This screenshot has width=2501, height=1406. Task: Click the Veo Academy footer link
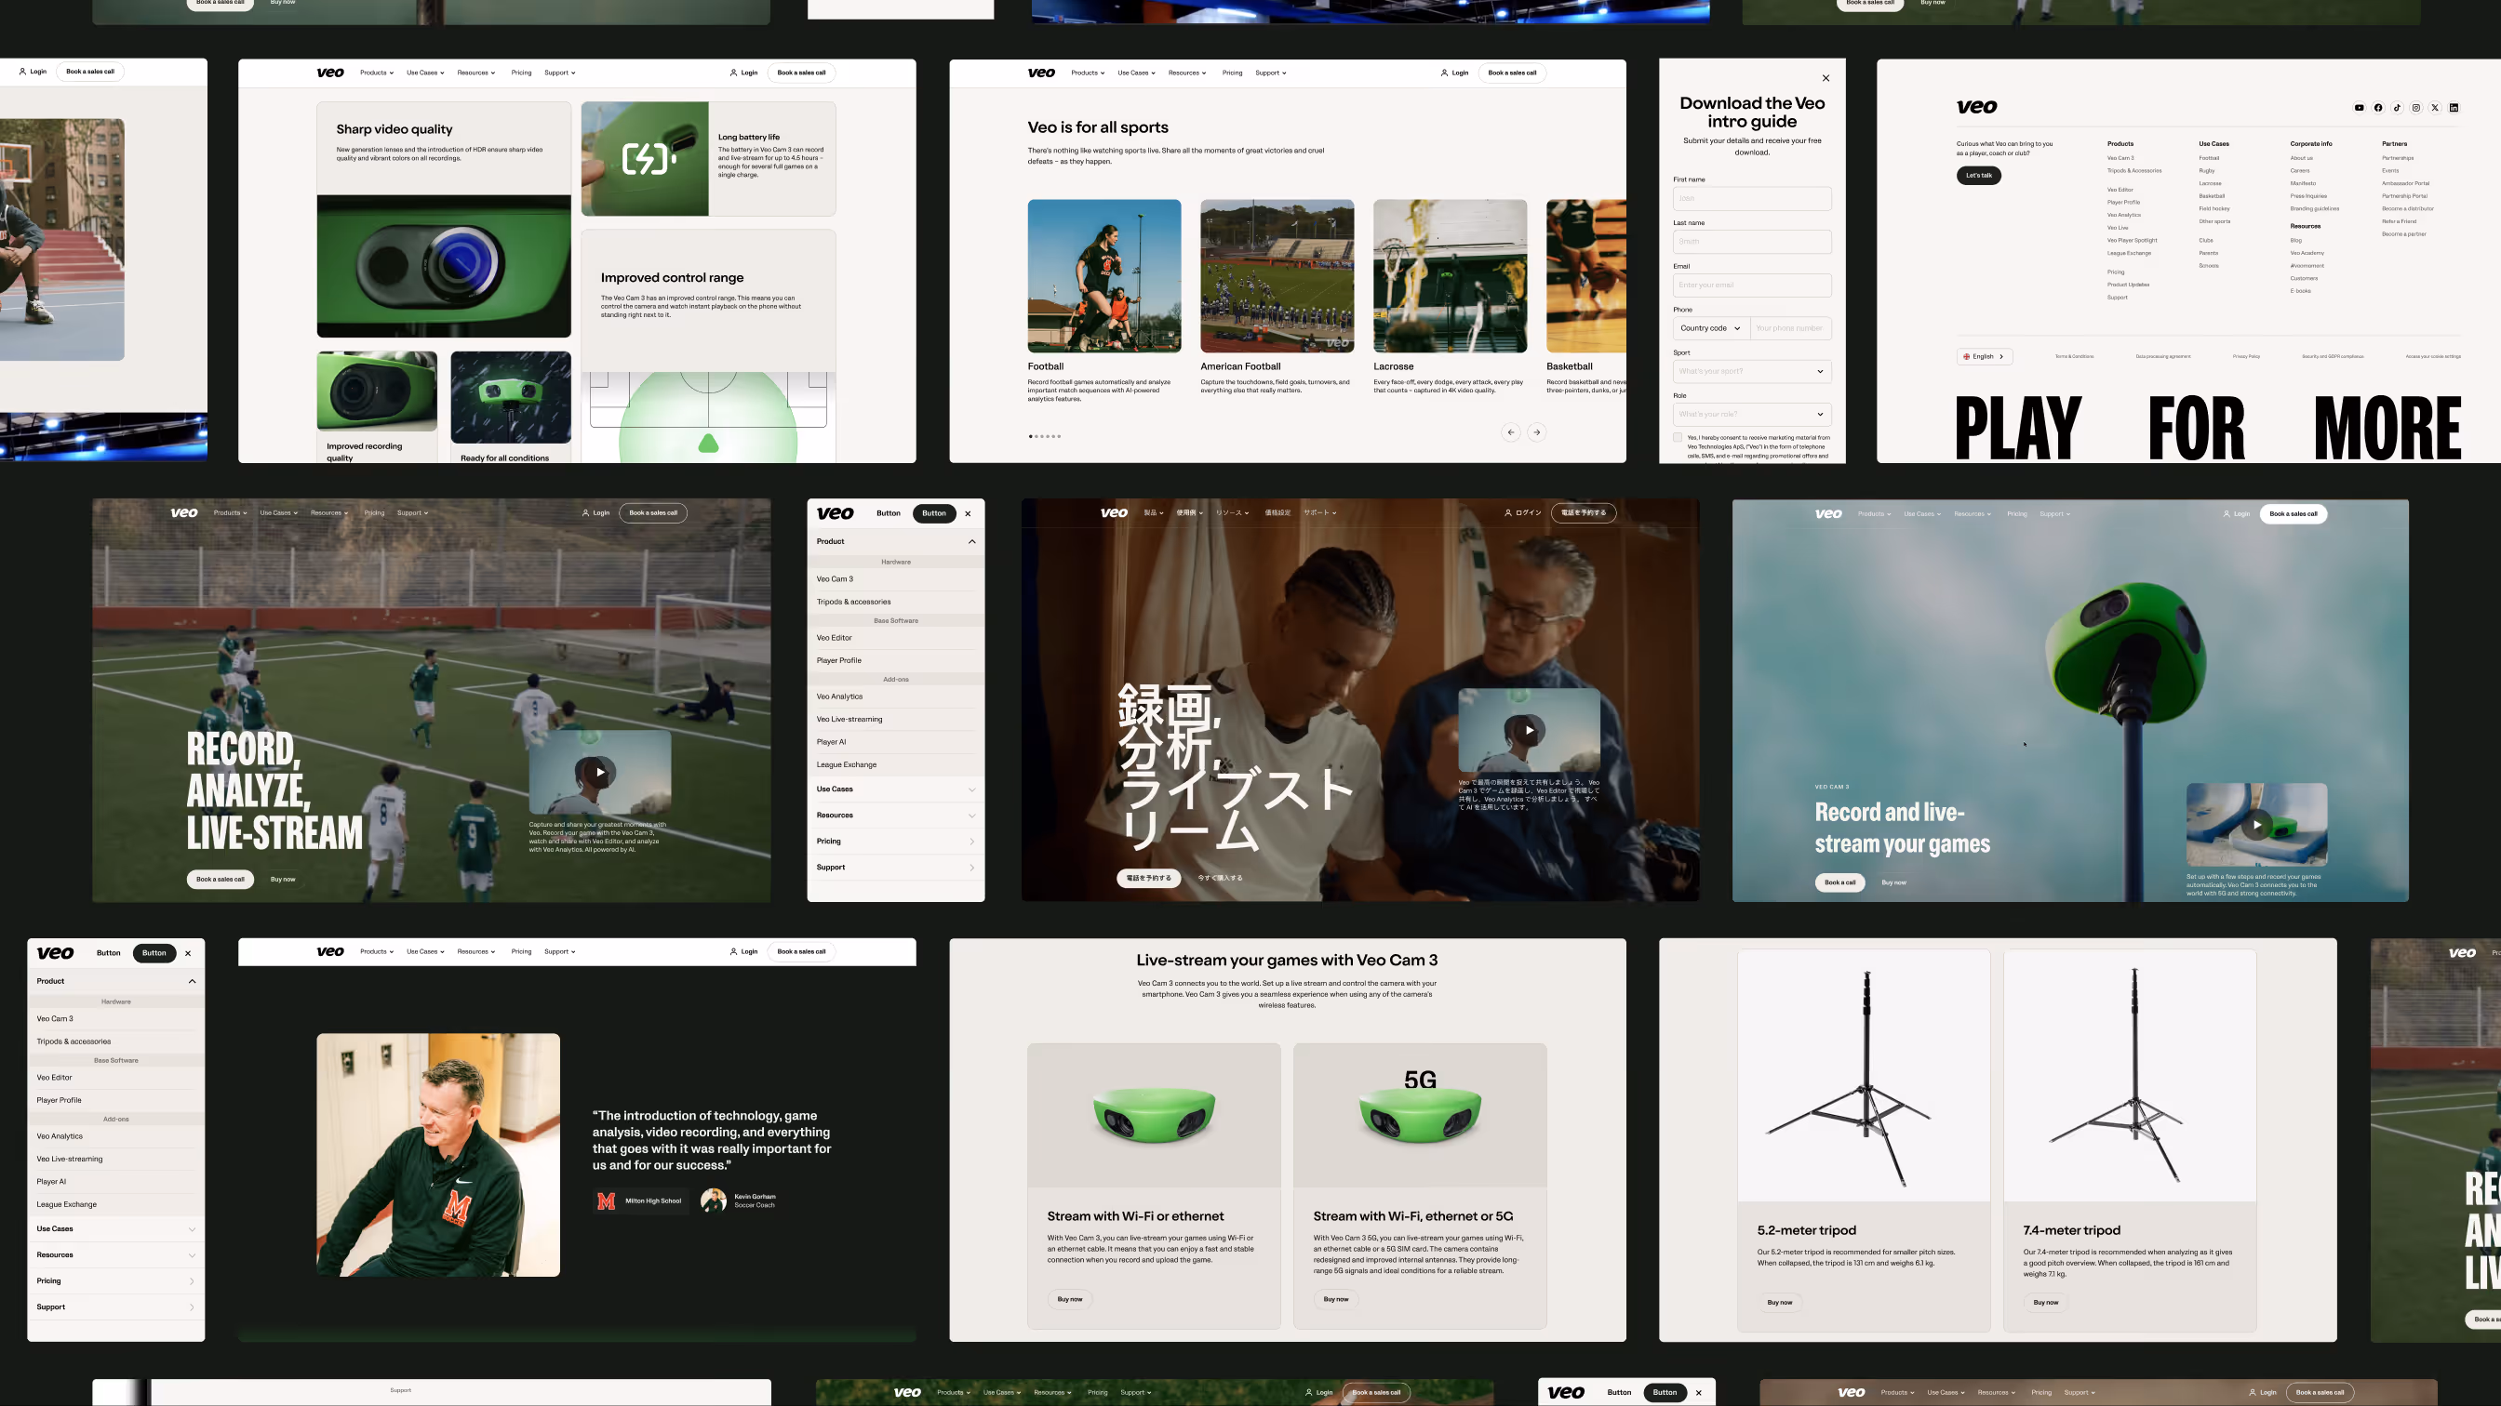coord(2307,253)
